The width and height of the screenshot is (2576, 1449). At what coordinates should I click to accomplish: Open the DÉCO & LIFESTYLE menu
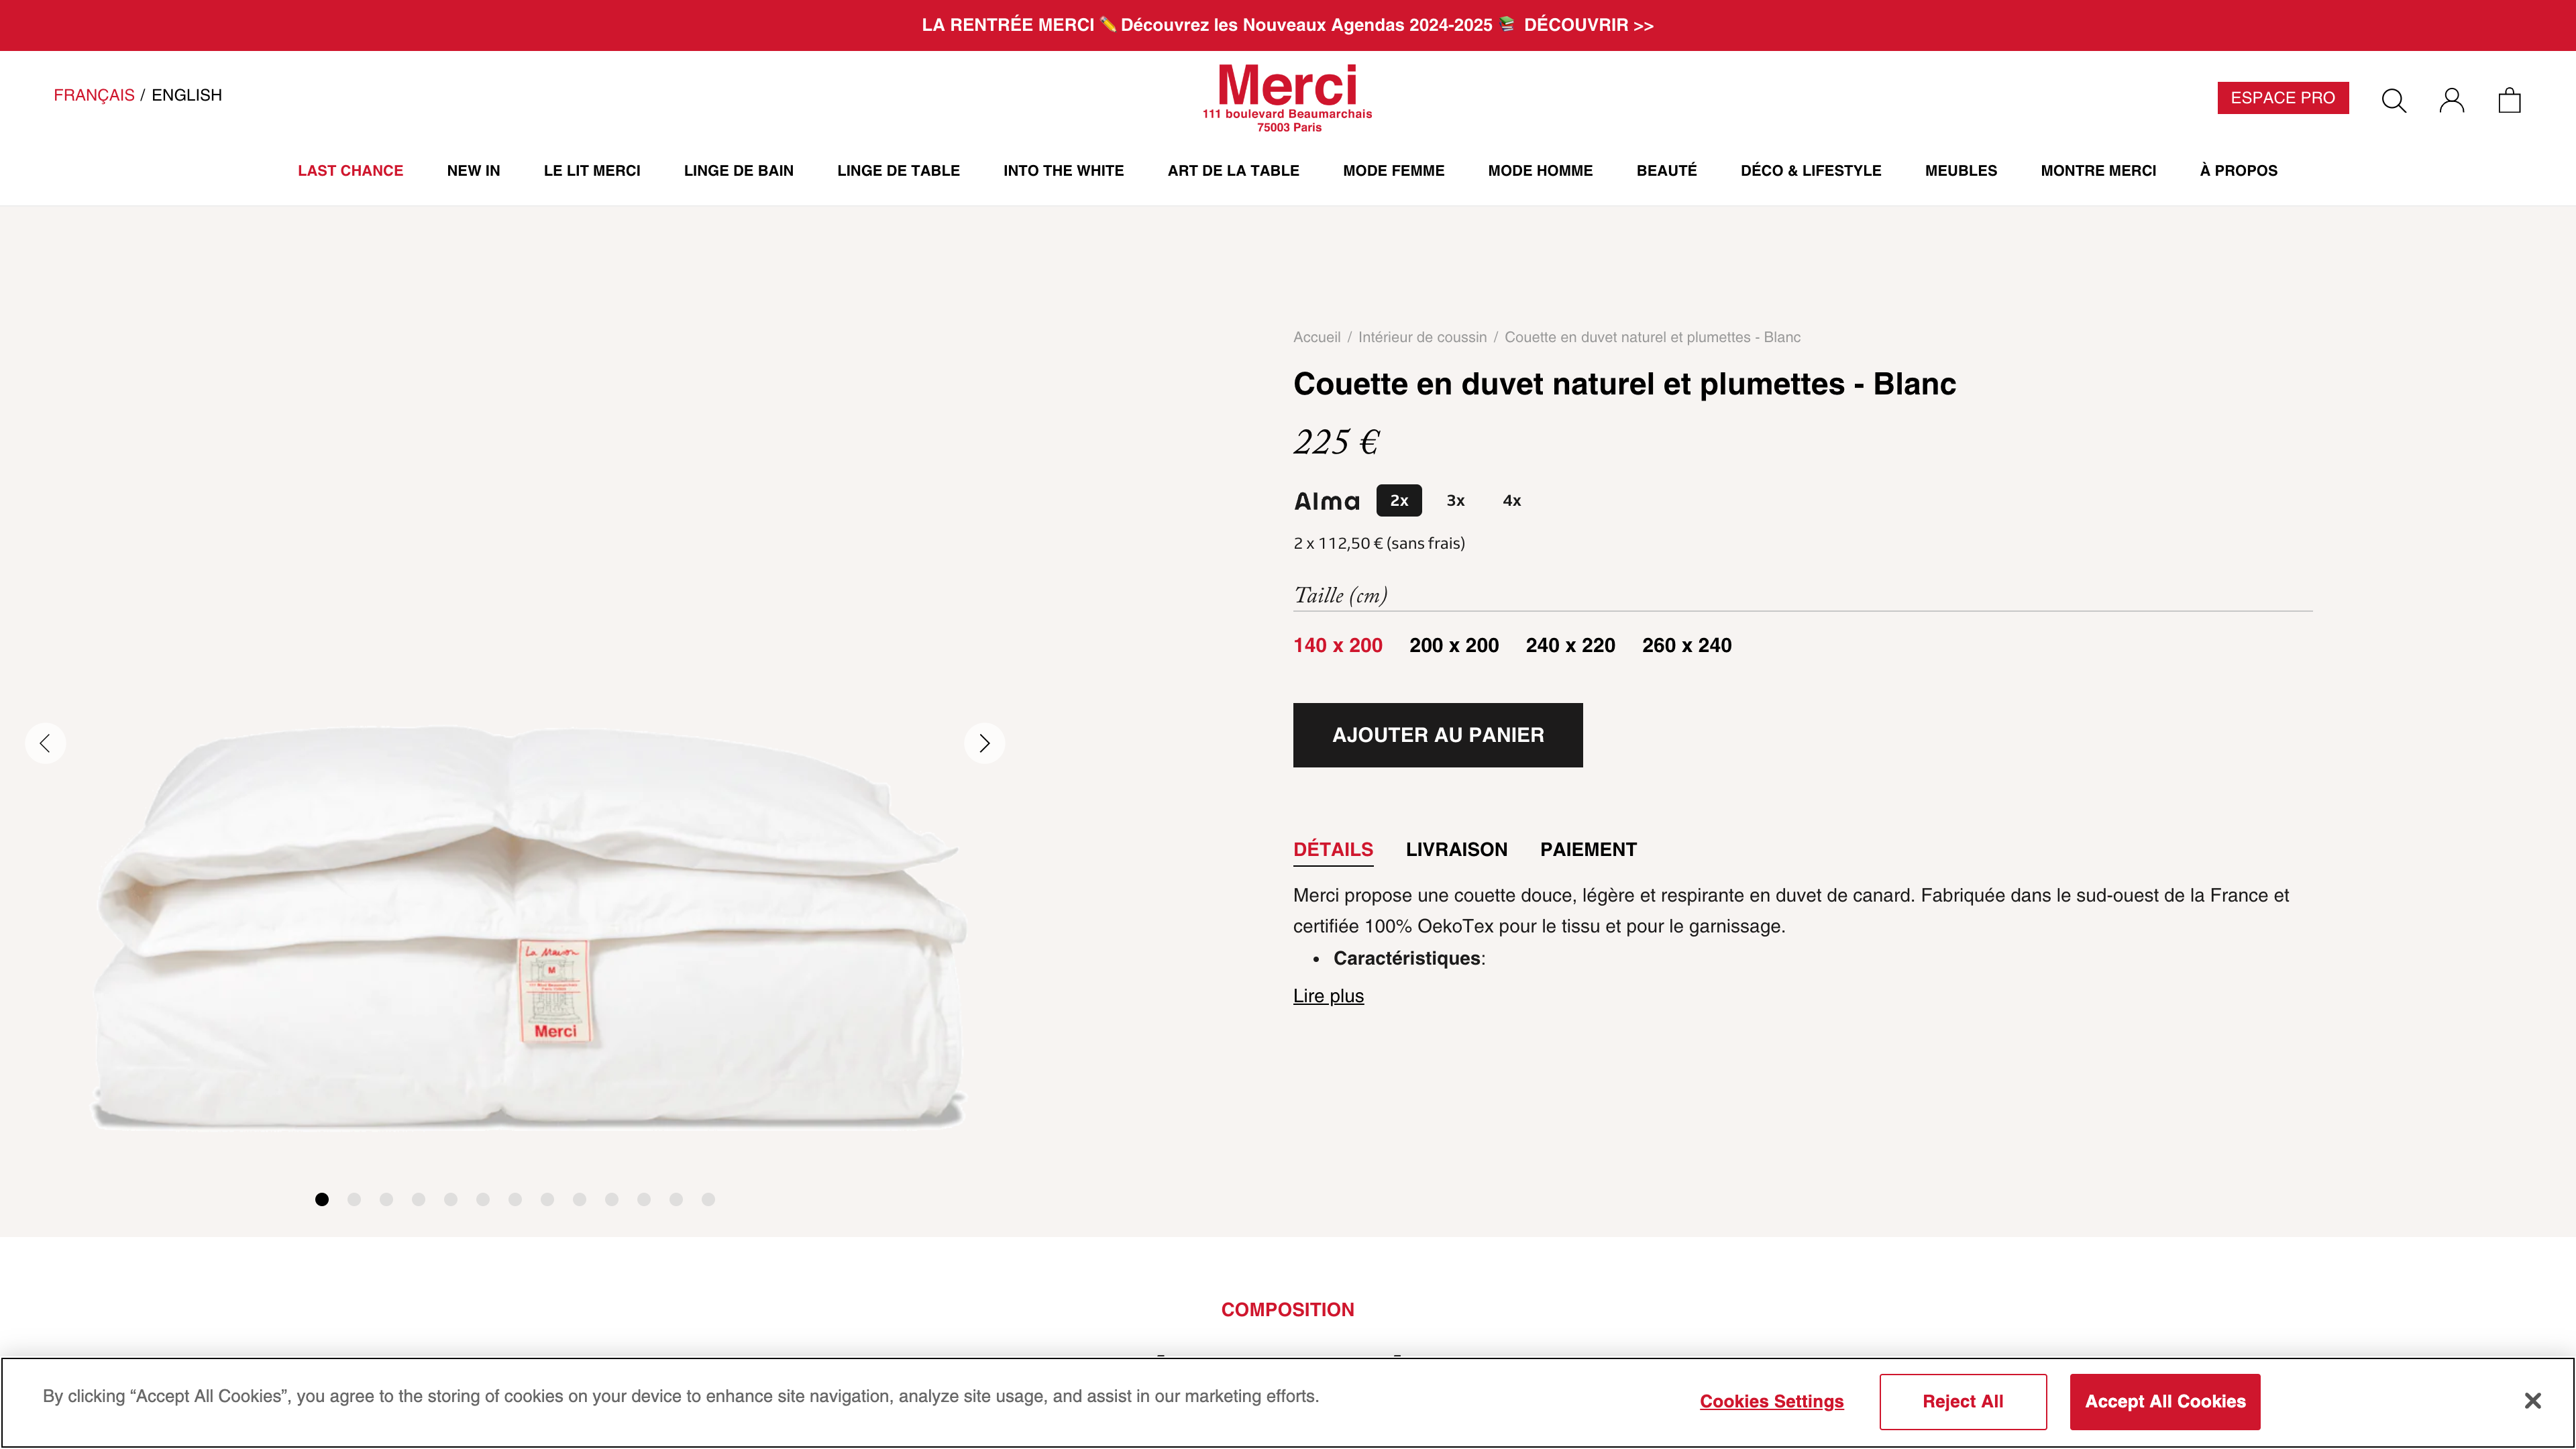tap(1810, 171)
